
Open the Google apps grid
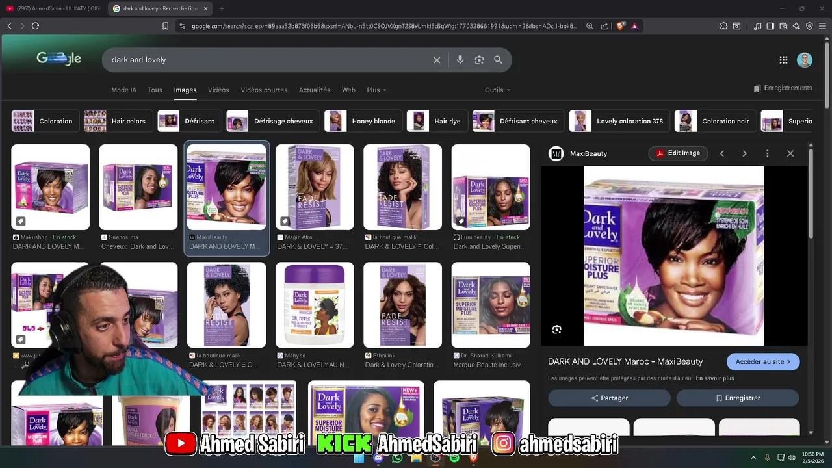coord(783,60)
